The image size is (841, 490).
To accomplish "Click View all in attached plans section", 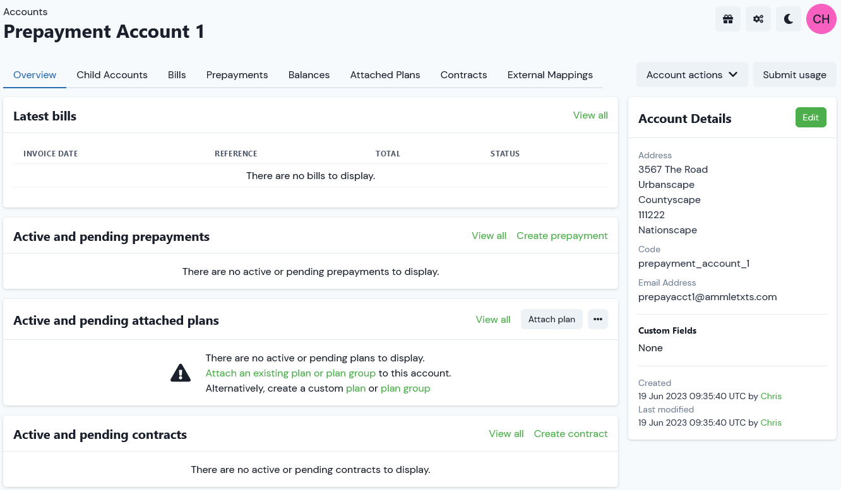I will 493,319.
